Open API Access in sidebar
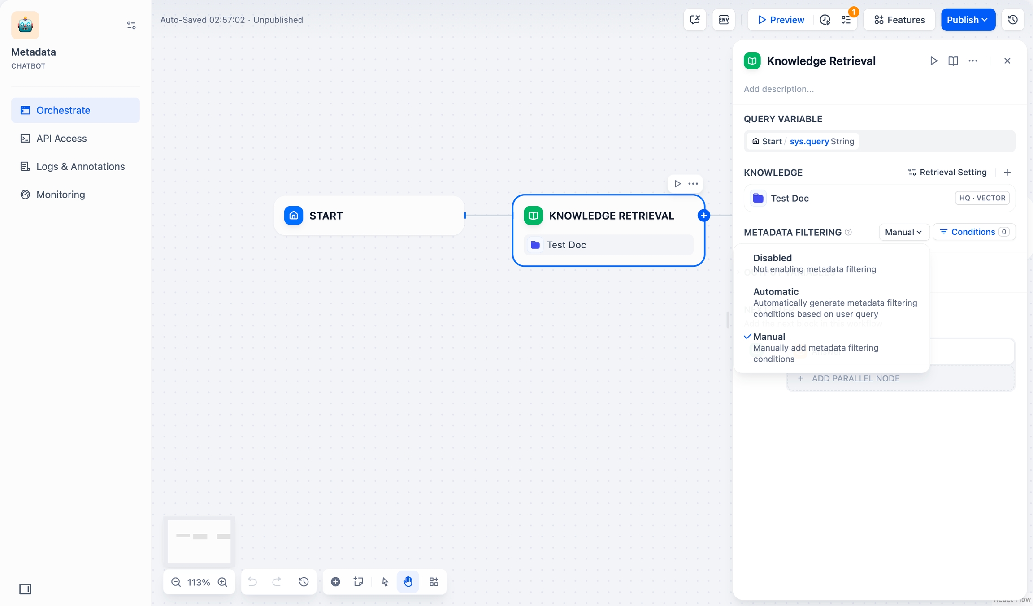Viewport: 1033px width, 606px height. [61, 139]
